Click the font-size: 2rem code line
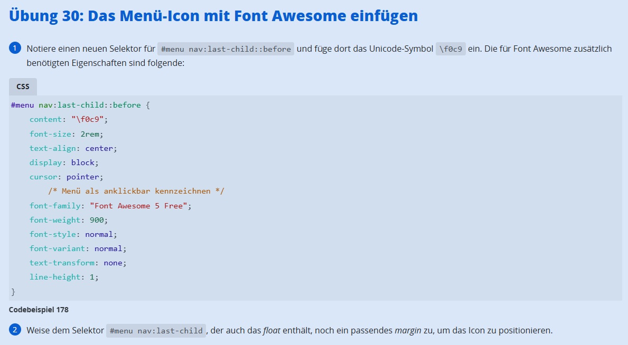628x345 pixels. (66, 134)
